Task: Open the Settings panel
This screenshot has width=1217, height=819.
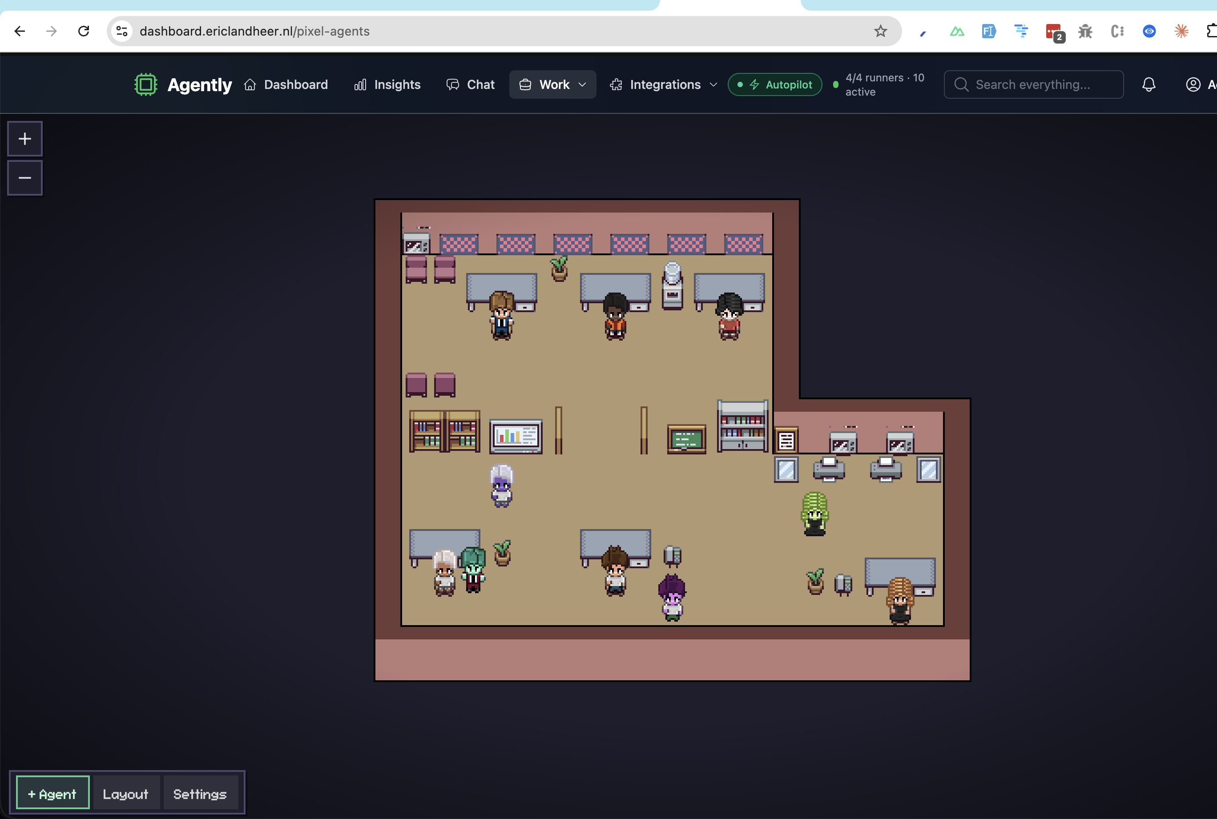Action: pos(200,792)
